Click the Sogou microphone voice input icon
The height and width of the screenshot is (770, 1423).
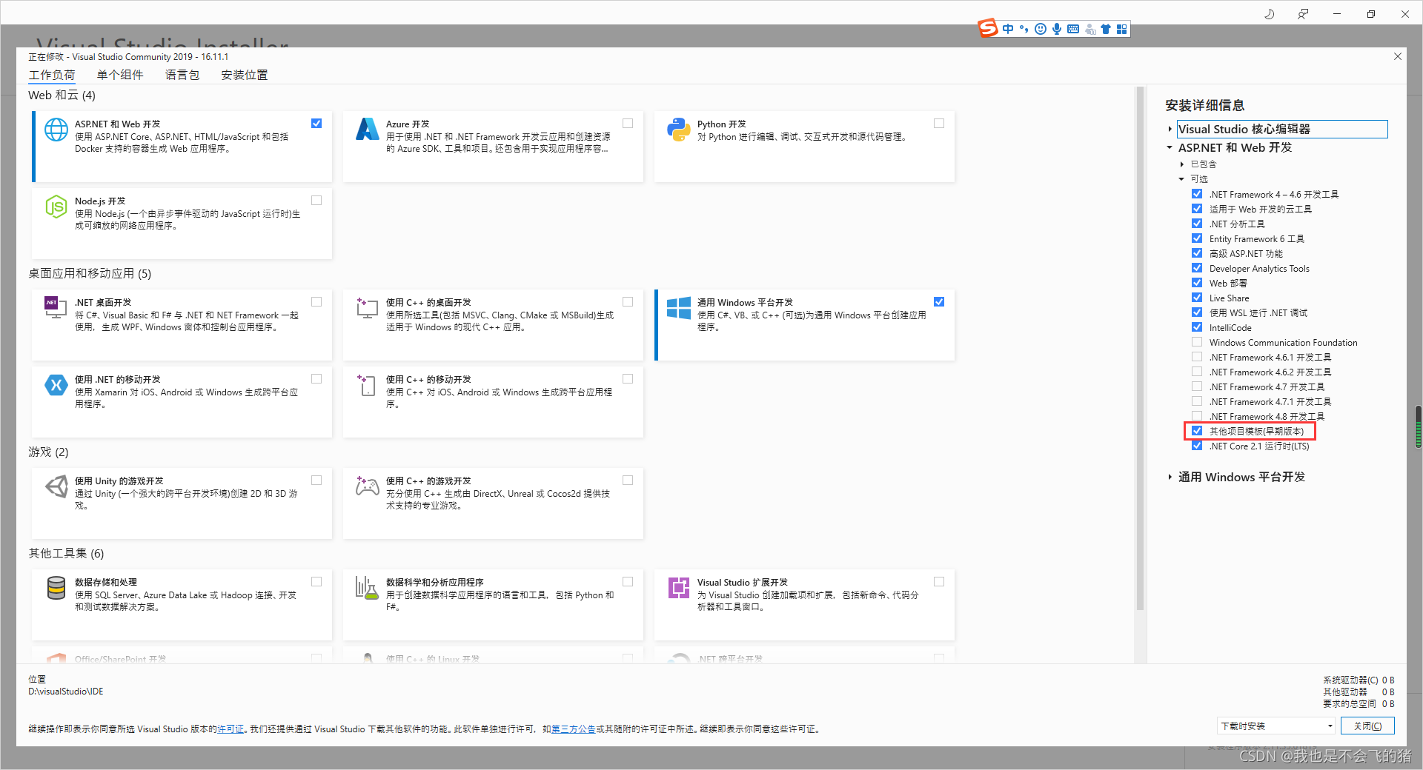pyautogui.click(x=1057, y=29)
